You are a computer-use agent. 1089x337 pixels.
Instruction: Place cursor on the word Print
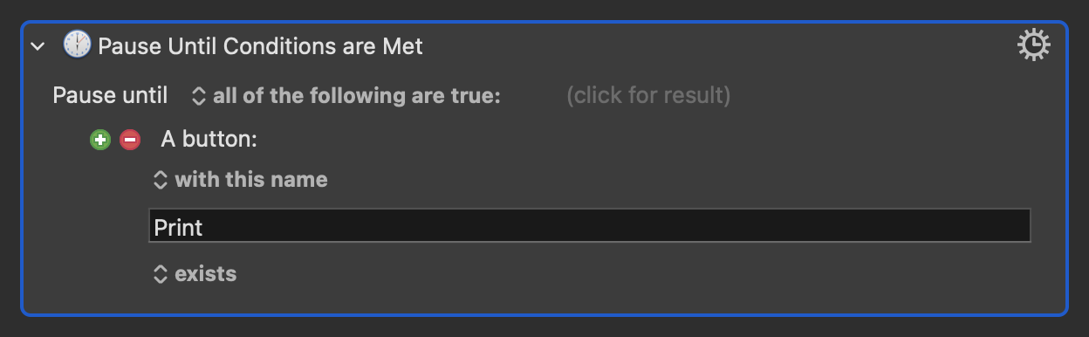click(178, 228)
